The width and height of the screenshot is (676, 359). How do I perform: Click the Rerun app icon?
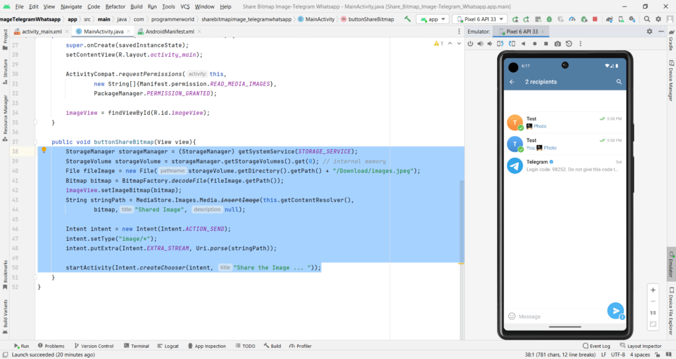[515, 19]
